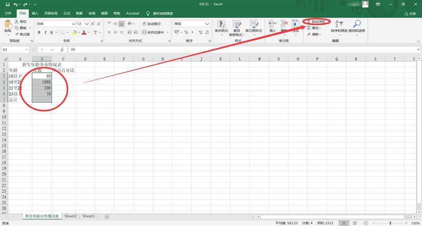Open the number format dropdown (常规)
Image resolution: width=422 pixels, height=226 pixels.
click(x=207, y=24)
